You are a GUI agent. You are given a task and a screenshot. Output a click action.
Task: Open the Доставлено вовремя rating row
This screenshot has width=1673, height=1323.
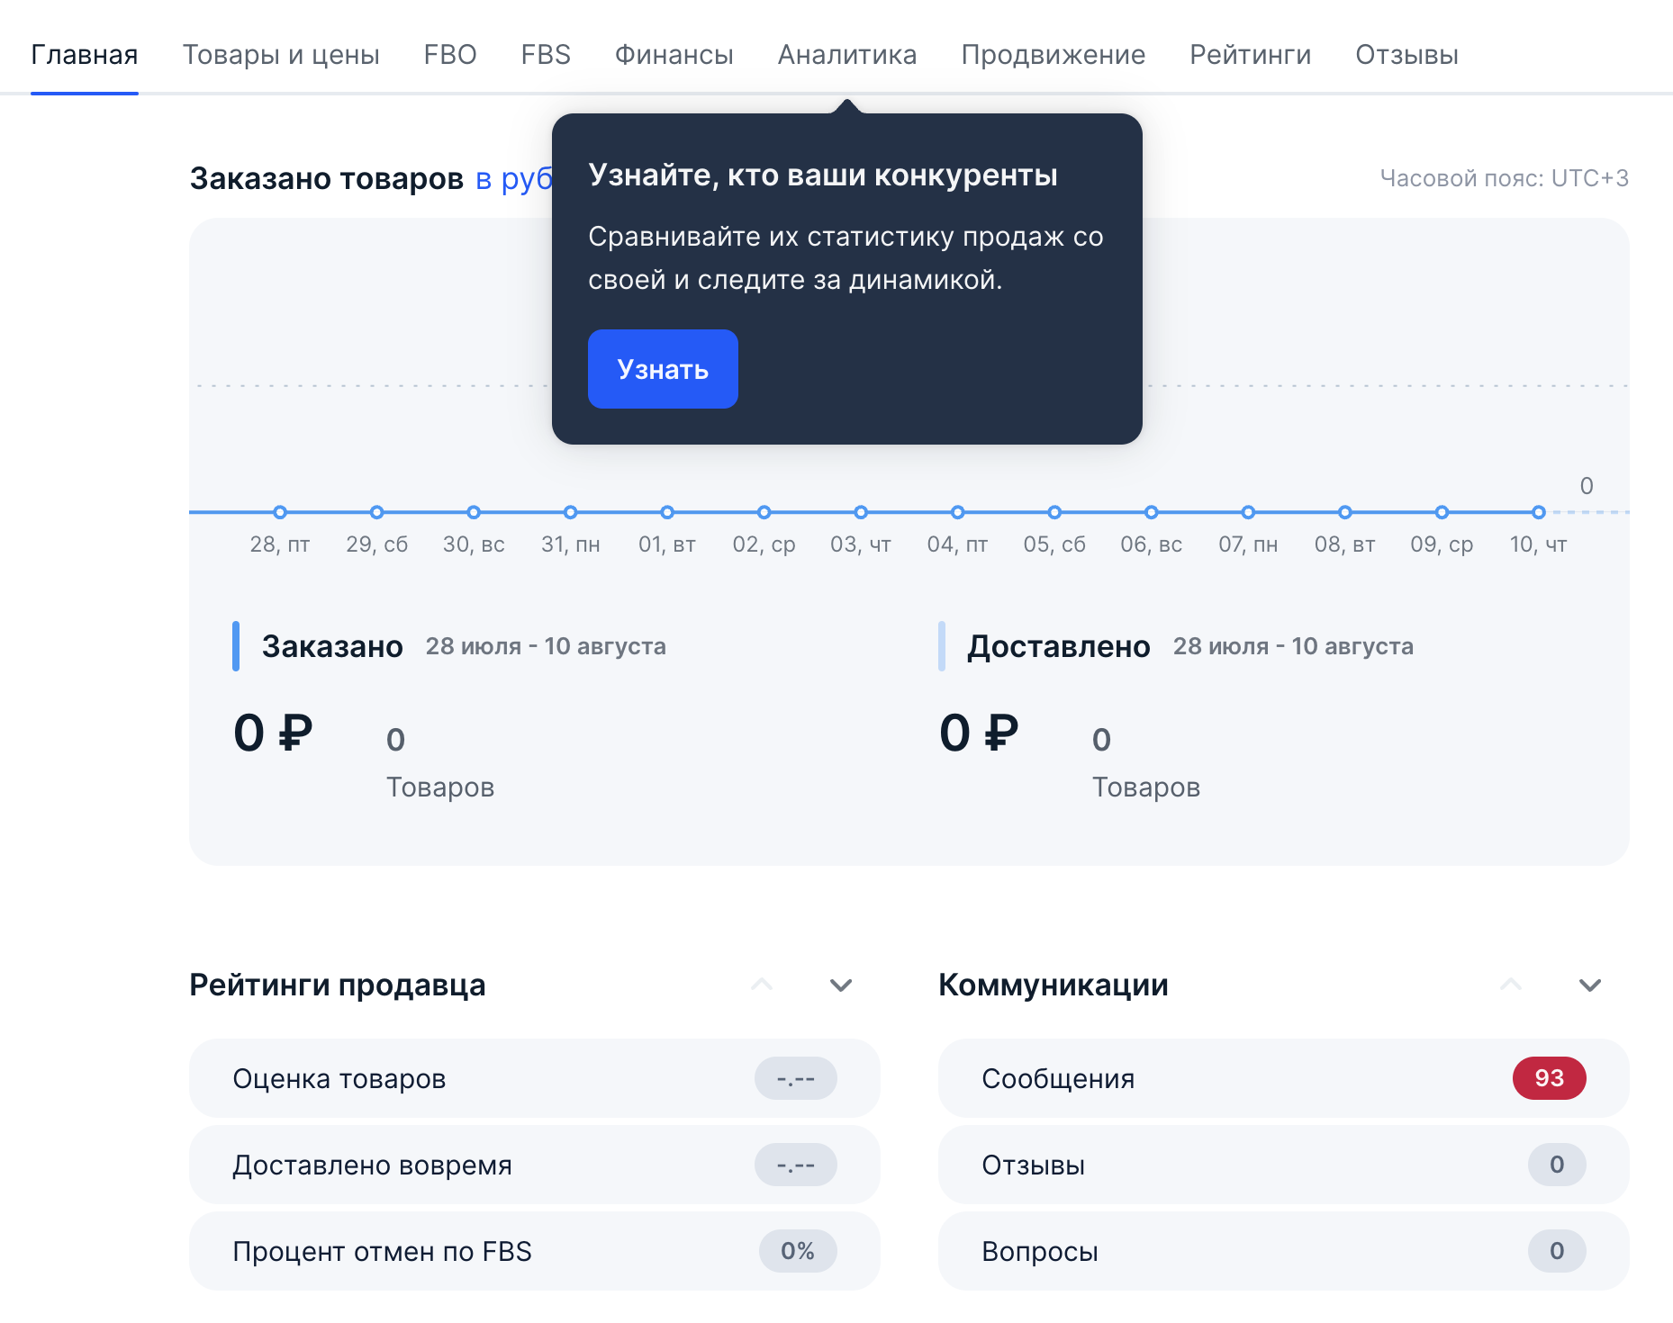[x=535, y=1165]
